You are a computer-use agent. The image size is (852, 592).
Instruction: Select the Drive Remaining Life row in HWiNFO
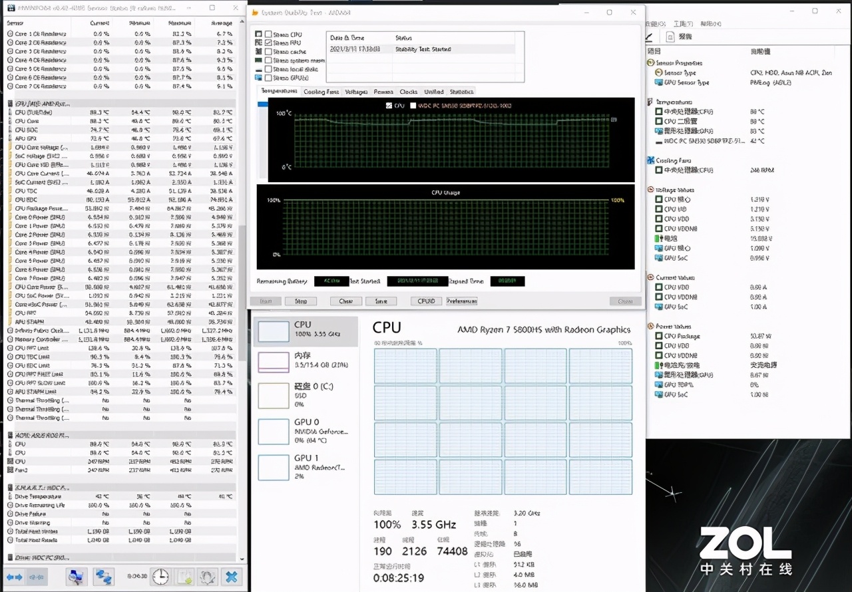pos(120,506)
